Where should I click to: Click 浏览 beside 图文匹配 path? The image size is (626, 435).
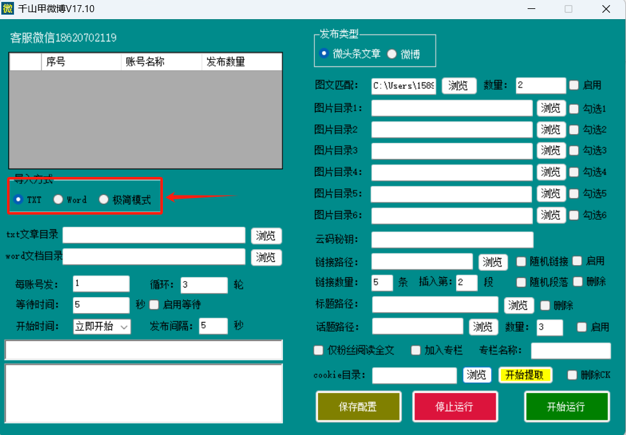point(459,86)
